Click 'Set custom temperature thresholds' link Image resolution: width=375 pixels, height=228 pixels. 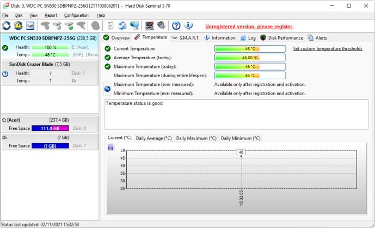tap(328, 49)
